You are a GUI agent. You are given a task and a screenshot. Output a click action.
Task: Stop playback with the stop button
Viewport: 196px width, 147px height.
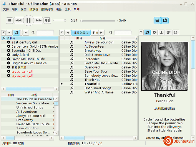[9, 20]
